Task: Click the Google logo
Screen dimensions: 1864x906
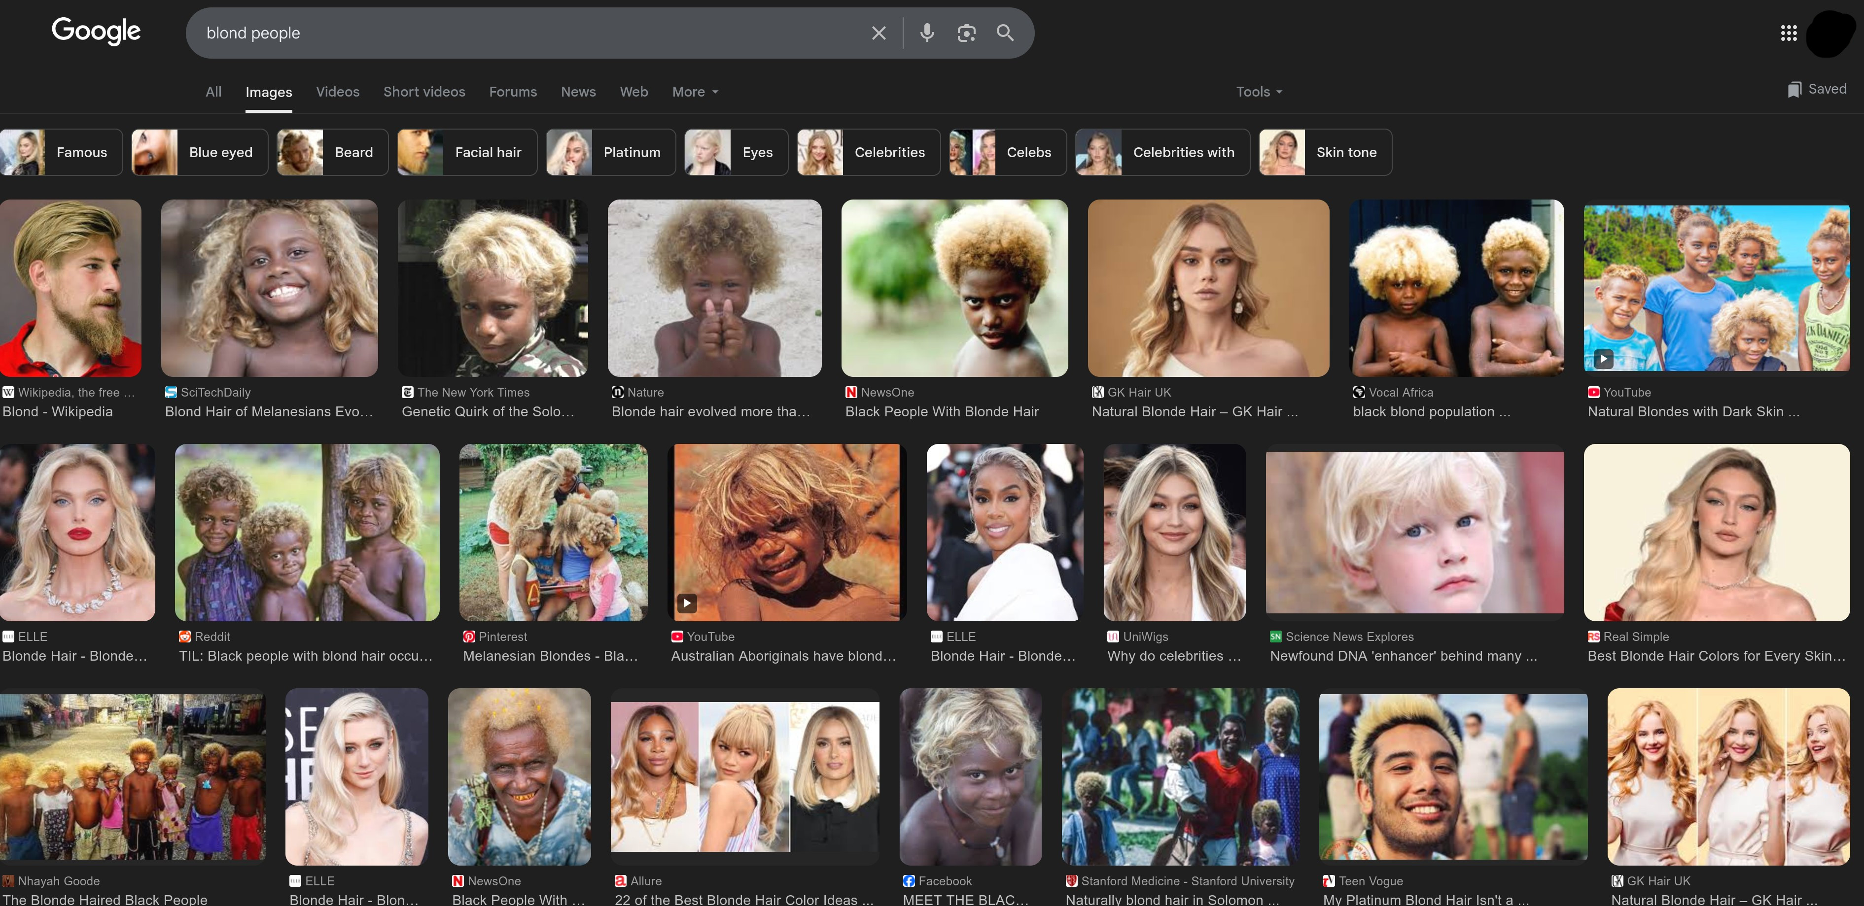Action: [x=96, y=32]
